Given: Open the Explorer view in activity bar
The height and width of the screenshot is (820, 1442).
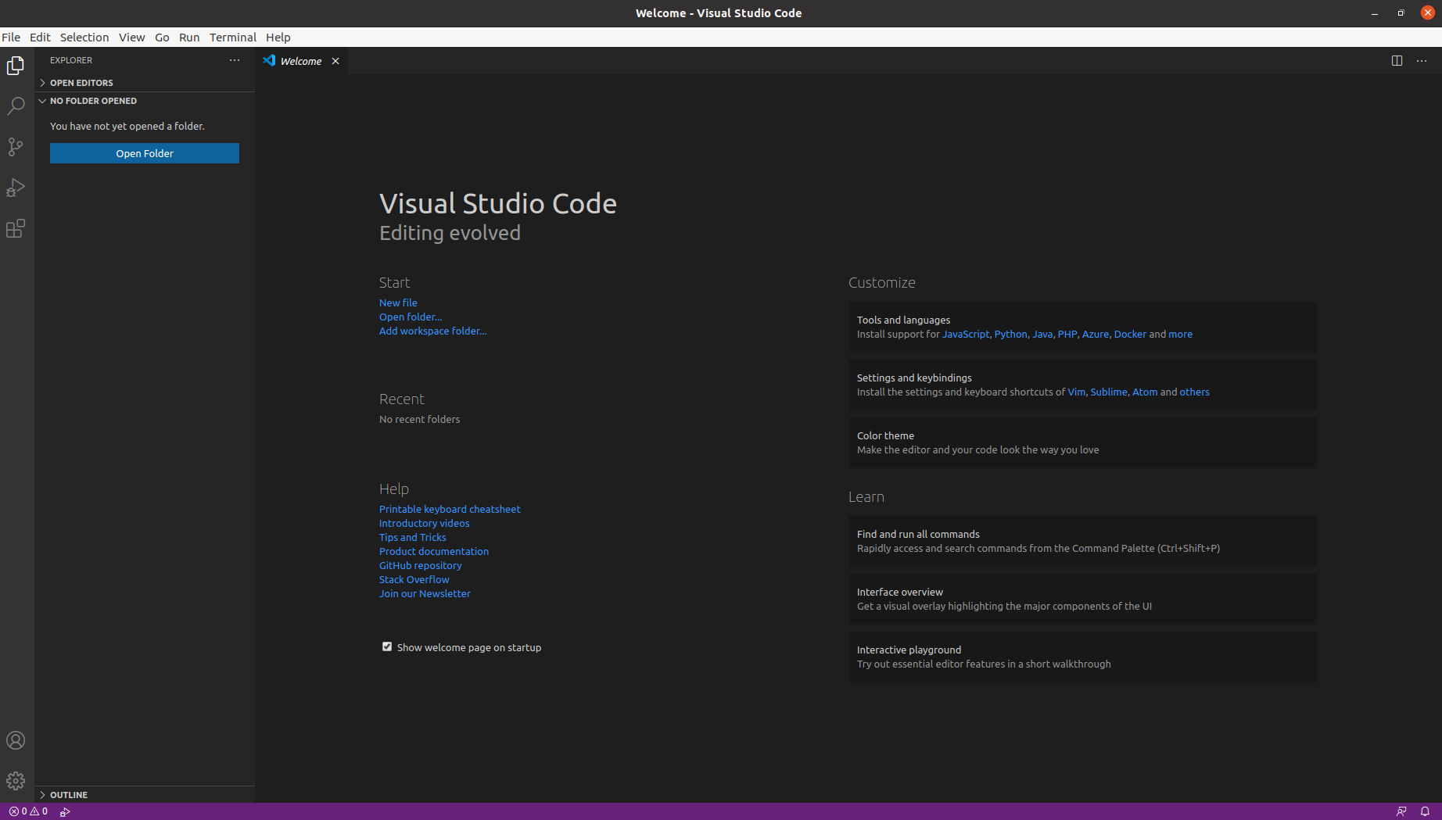Looking at the screenshot, I should coord(16,66).
